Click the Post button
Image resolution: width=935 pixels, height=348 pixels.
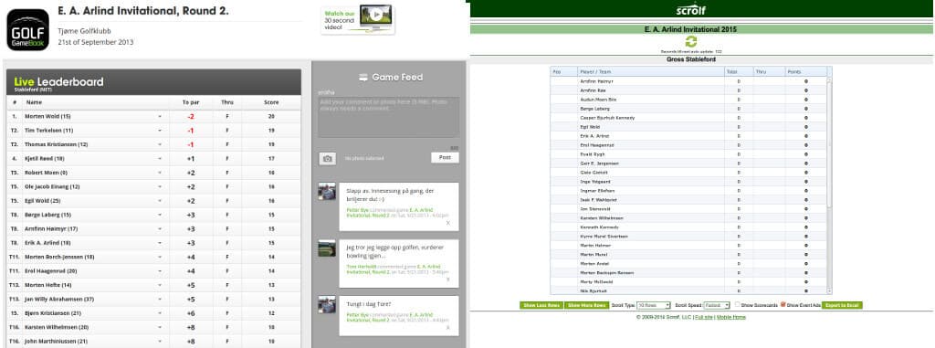[445, 158]
